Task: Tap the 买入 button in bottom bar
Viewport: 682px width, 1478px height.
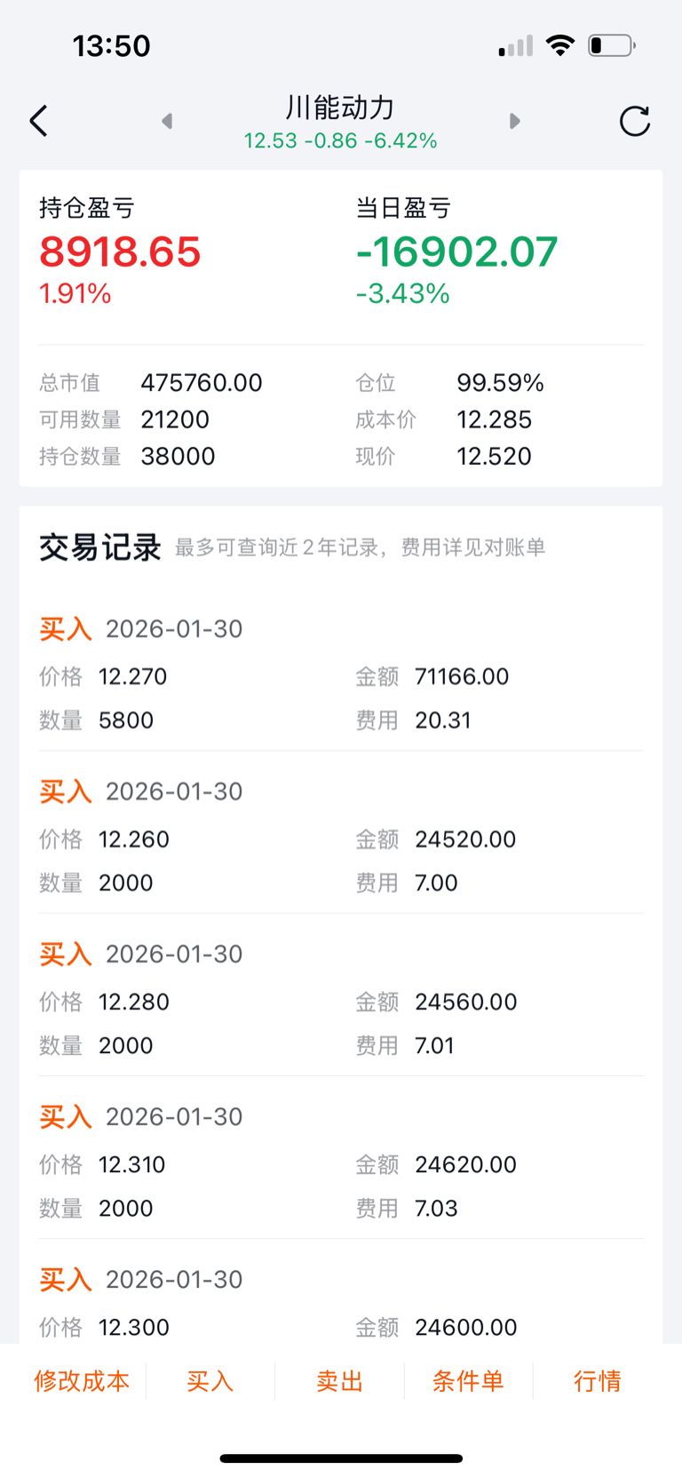Action: (x=210, y=1380)
